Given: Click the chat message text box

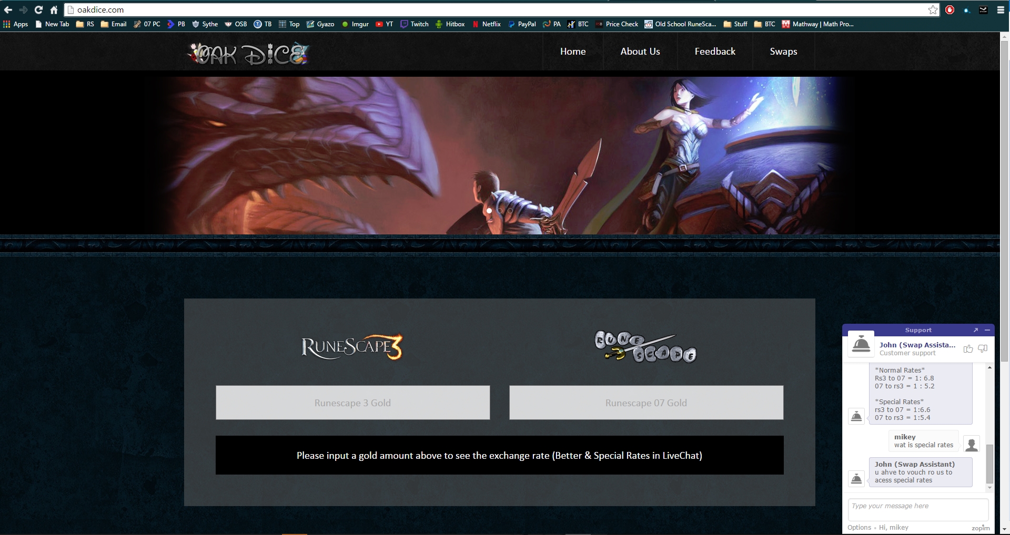Looking at the screenshot, I should tap(918, 509).
